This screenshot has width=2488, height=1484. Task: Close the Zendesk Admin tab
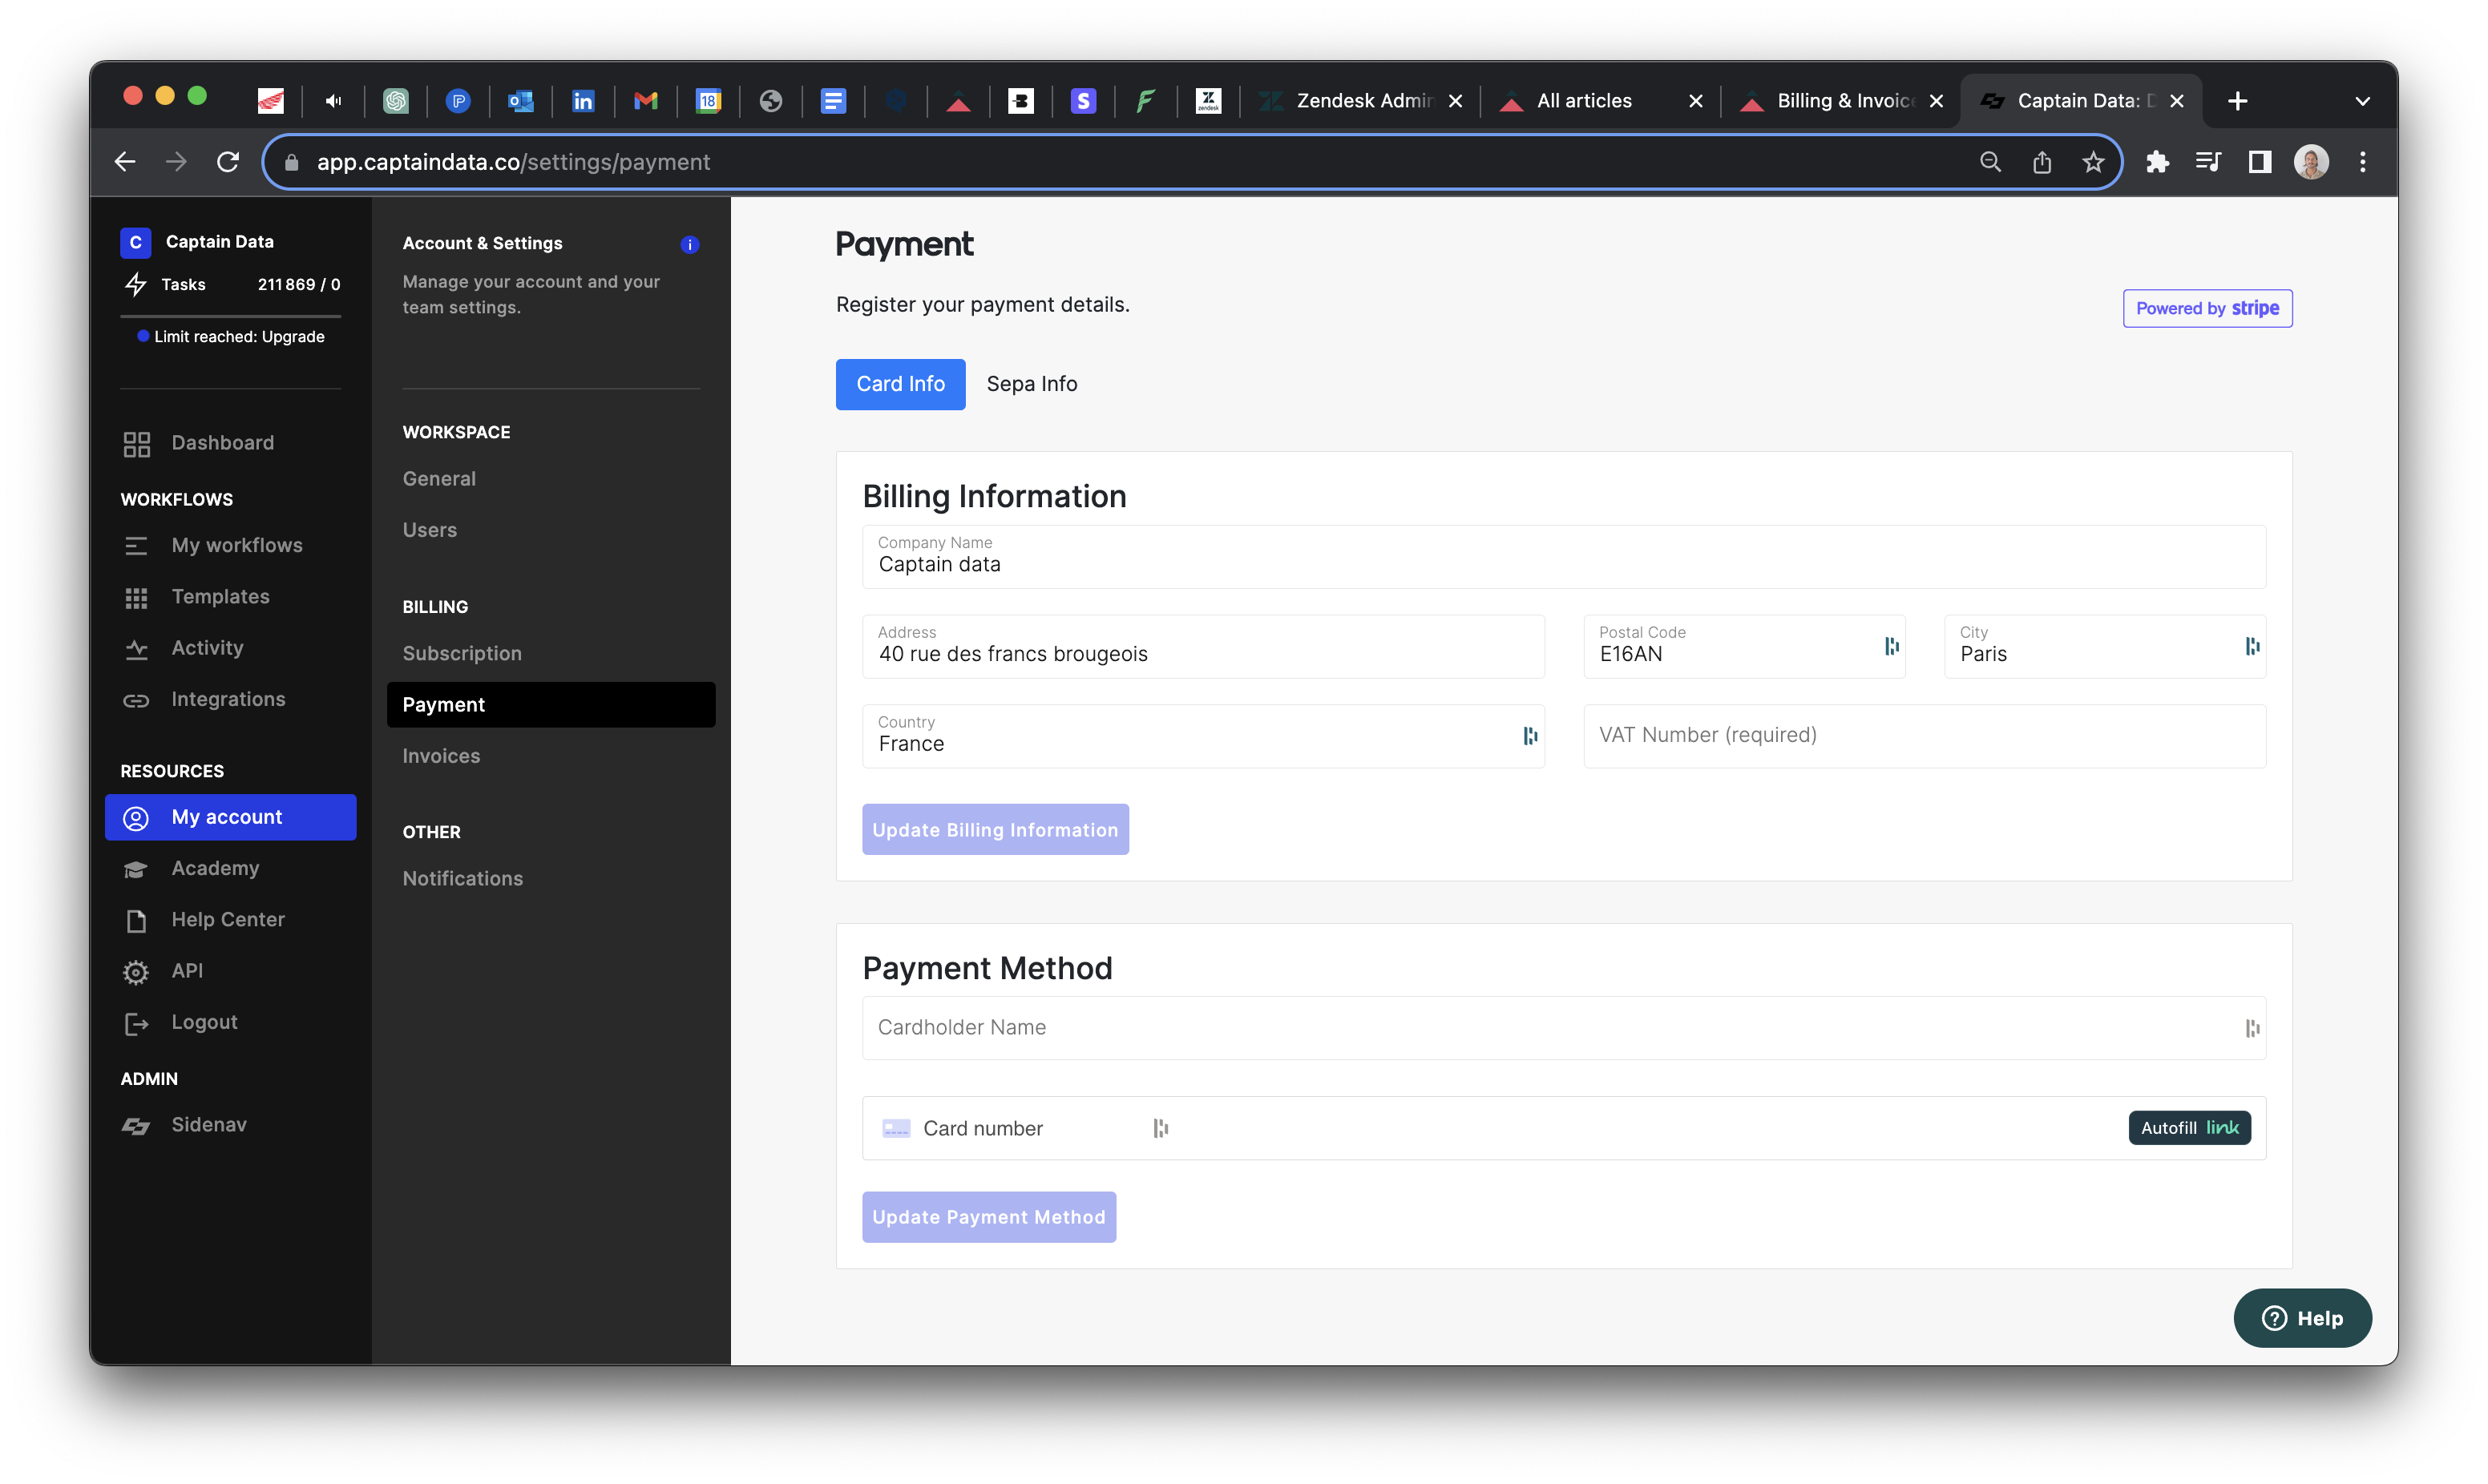pyautogui.click(x=1456, y=101)
